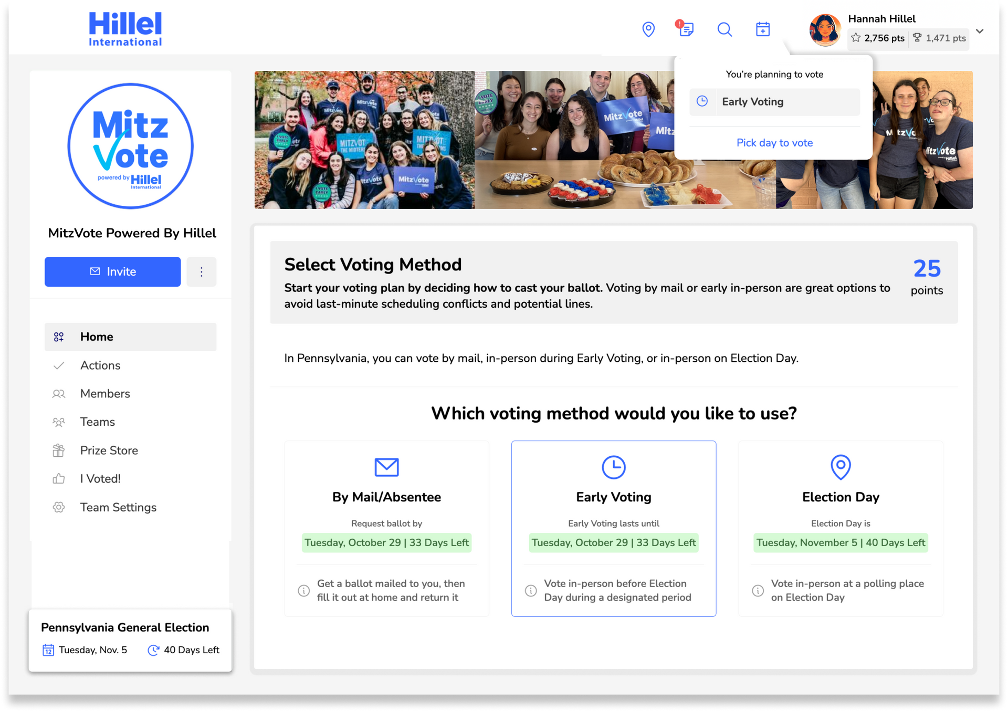Click the Select Voting Method heading

coord(373,265)
